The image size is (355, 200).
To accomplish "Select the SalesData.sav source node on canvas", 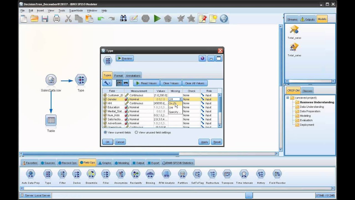I will (51, 80).
